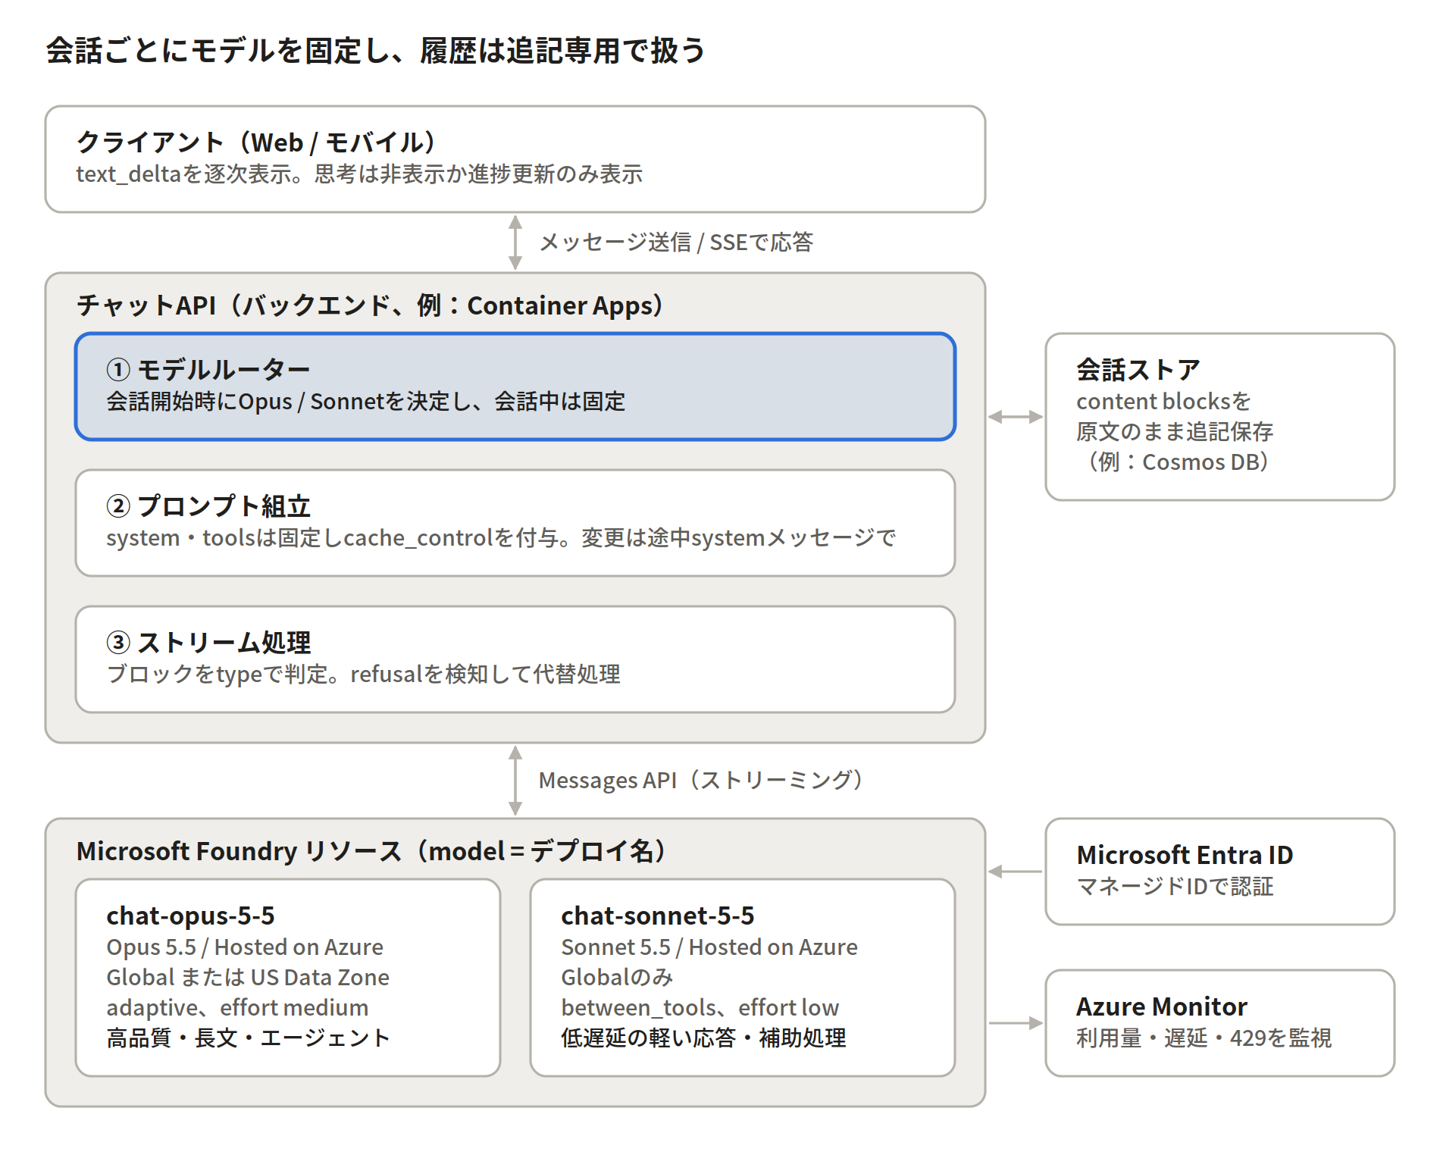Click 原文のまま追記保存 text

click(1175, 432)
